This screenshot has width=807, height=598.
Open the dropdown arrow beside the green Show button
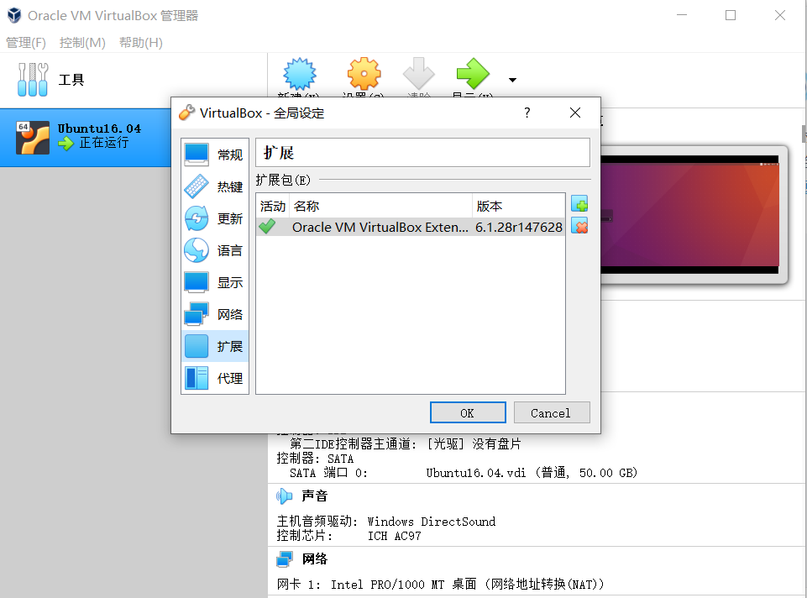tap(512, 80)
